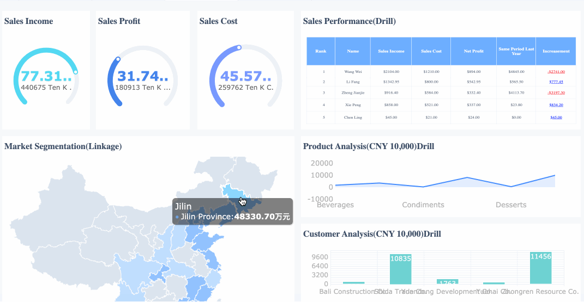Click the $1342.95 sales income cell
The width and height of the screenshot is (584, 302).
coord(391,82)
